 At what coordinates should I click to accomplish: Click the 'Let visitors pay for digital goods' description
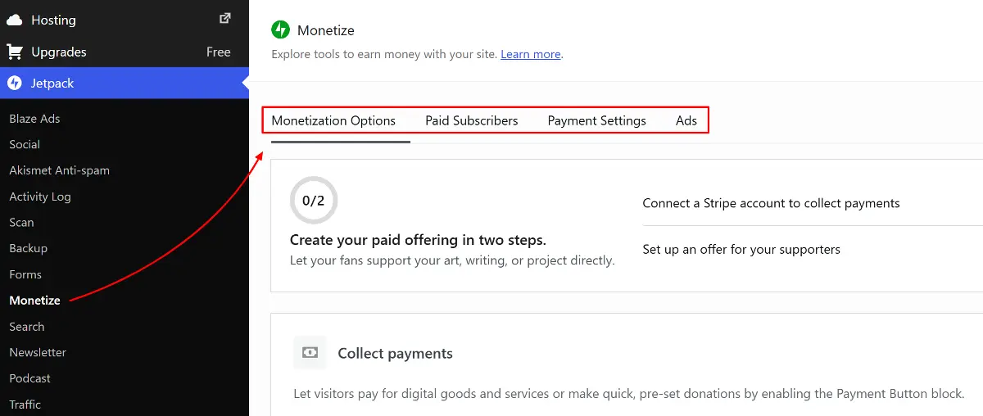pos(628,394)
